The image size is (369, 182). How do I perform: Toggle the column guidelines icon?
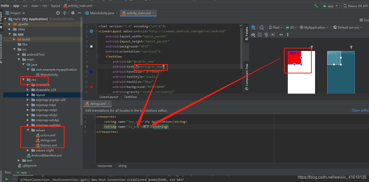(260, 35)
